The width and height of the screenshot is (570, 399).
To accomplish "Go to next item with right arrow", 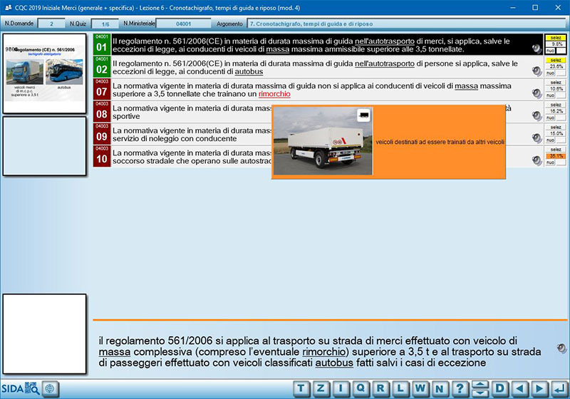I will (537, 388).
